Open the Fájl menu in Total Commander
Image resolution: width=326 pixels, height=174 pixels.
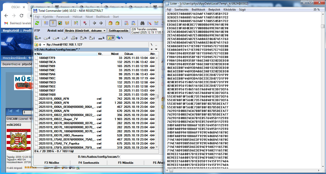(x=37, y=17)
